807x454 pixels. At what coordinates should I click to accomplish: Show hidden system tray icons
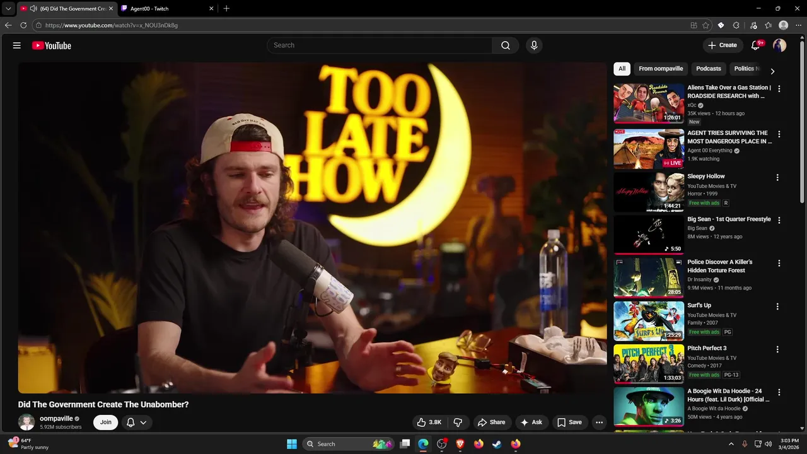(x=731, y=444)
